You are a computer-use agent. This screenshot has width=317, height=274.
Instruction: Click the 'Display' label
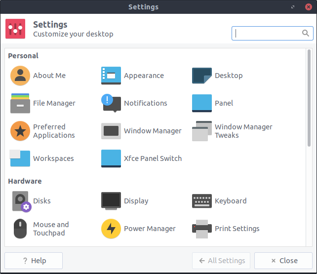coord(136,201)
